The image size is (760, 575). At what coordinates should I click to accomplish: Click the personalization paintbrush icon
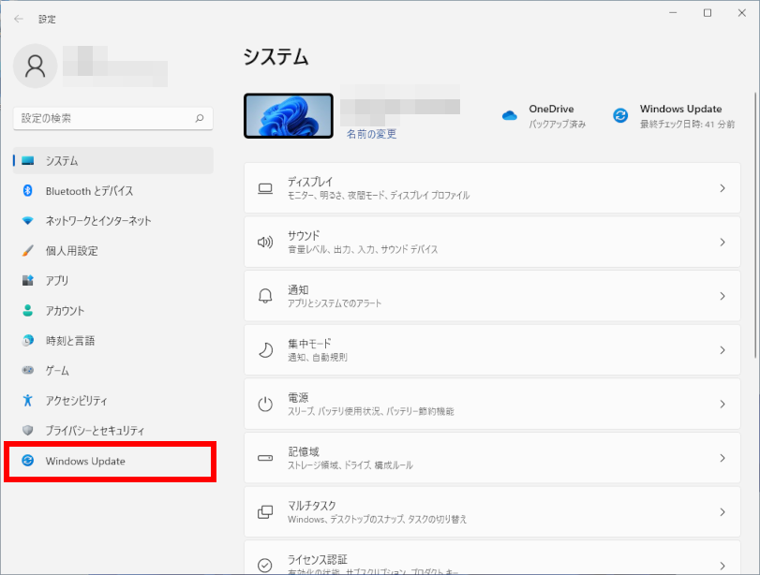pyautogui.click(x=27, y=251)
